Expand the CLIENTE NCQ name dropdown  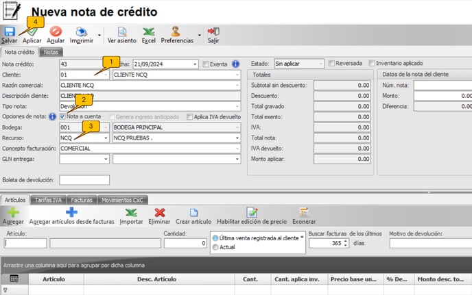[x=237, y=75]
